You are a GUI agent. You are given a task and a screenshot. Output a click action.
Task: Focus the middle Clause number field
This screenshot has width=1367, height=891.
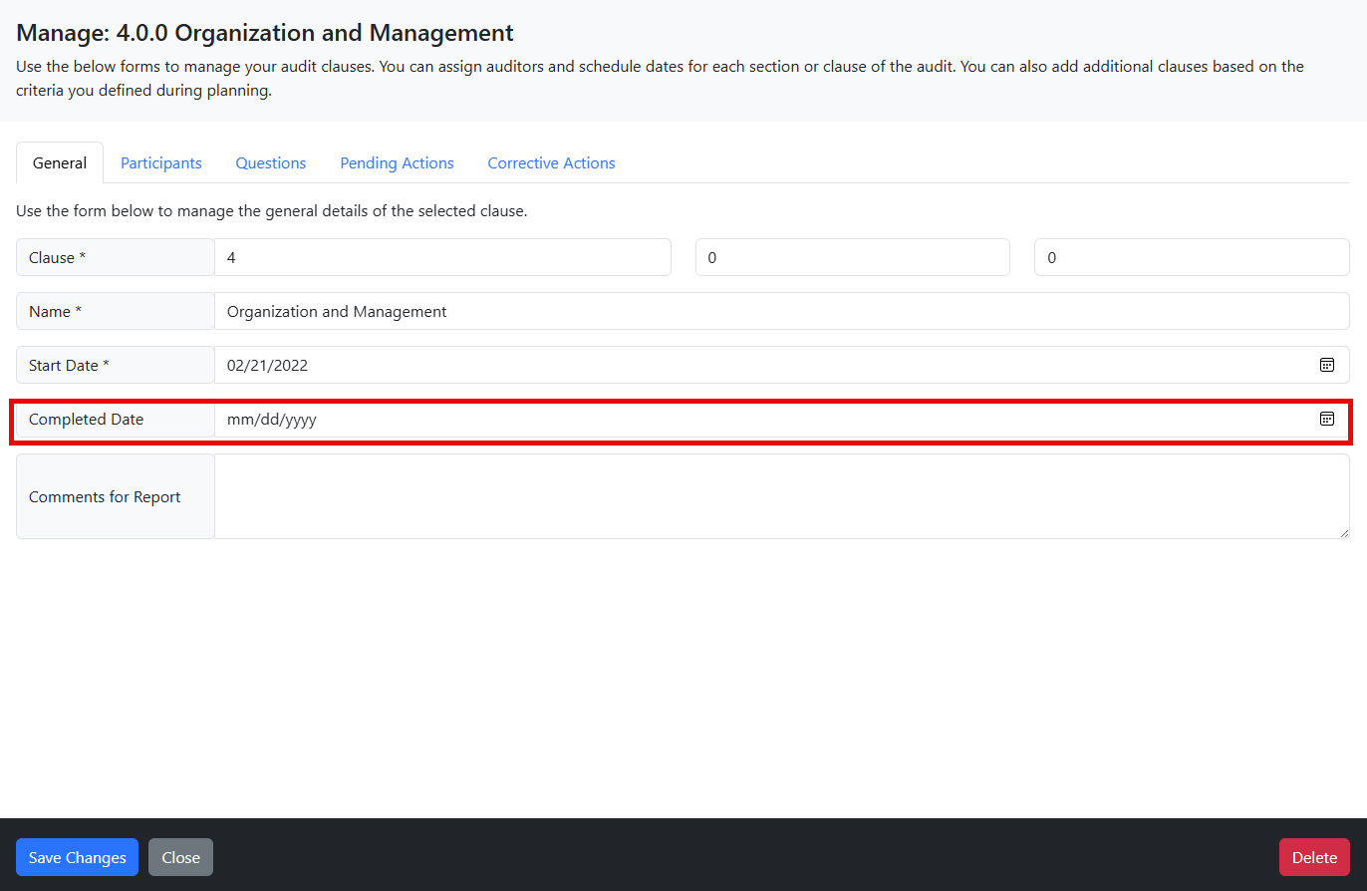click(853, 257)
